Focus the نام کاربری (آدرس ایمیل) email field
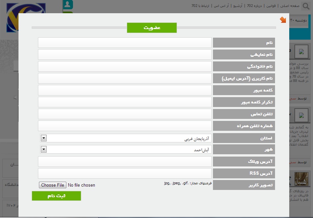This screenshot has height=218, width=313. point(125,78)
